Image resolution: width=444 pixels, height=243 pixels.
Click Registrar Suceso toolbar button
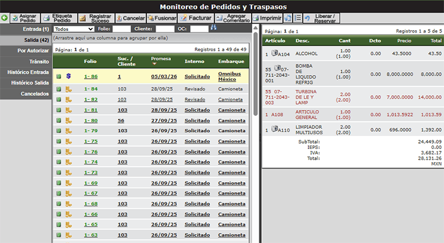click(96, 18)
